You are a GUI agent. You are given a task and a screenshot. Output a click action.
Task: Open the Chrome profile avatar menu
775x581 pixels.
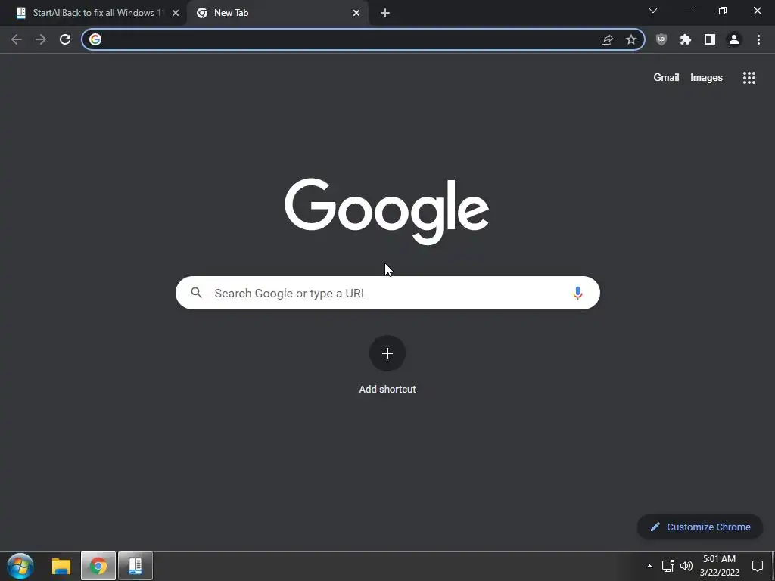pos(734,39)
